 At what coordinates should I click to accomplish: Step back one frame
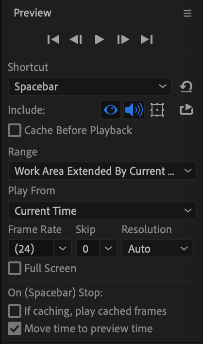click(76, 39)
